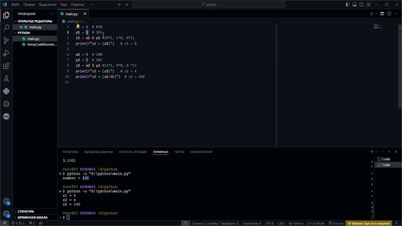
Task: Close main.py in Open Editors list
Action: pos(21,27)
